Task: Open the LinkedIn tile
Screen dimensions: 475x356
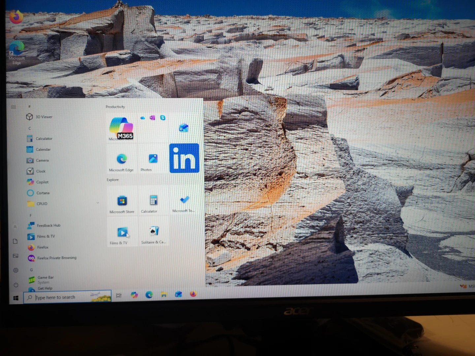Action: [x=184, y=158]
